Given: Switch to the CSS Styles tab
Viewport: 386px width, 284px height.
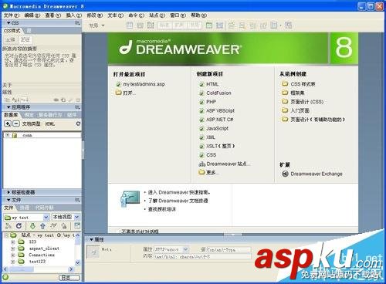Looking at the screenshot, I should point(12,31).
